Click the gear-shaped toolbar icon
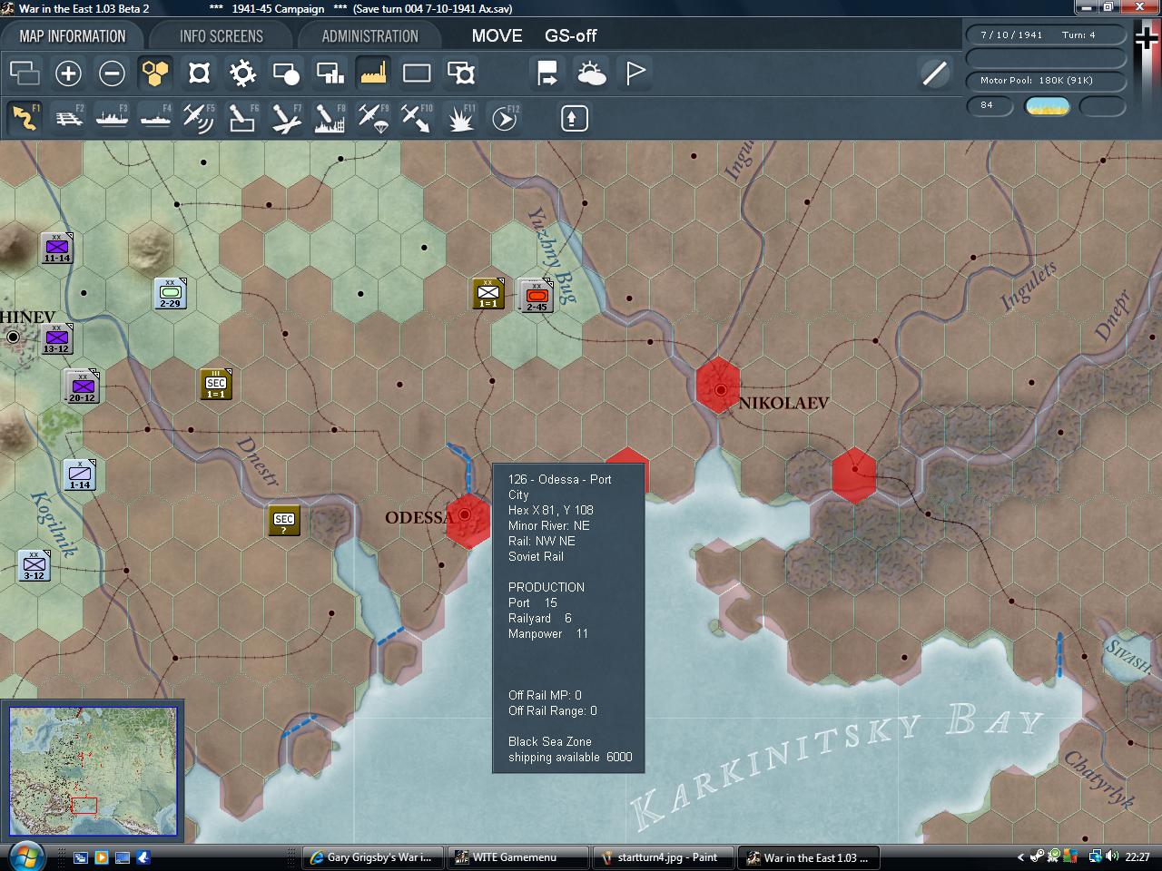Image resolution: width=1162 pixels, height=871 pixels. click(242, 73)
